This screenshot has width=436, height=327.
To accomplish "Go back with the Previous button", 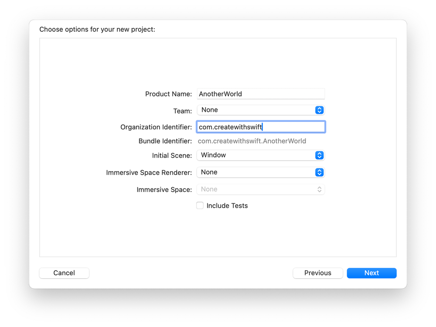I will [317, 273].
